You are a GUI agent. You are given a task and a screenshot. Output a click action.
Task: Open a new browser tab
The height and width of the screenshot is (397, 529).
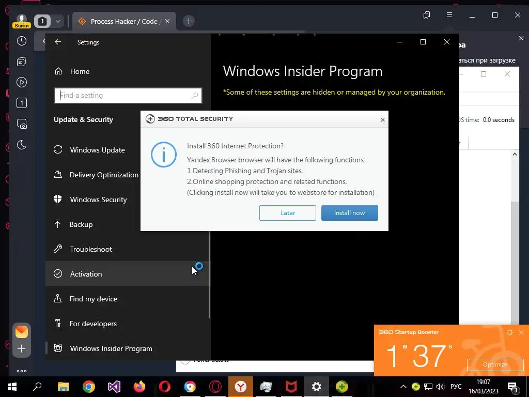pyautogui.click(x=189, y=21)
